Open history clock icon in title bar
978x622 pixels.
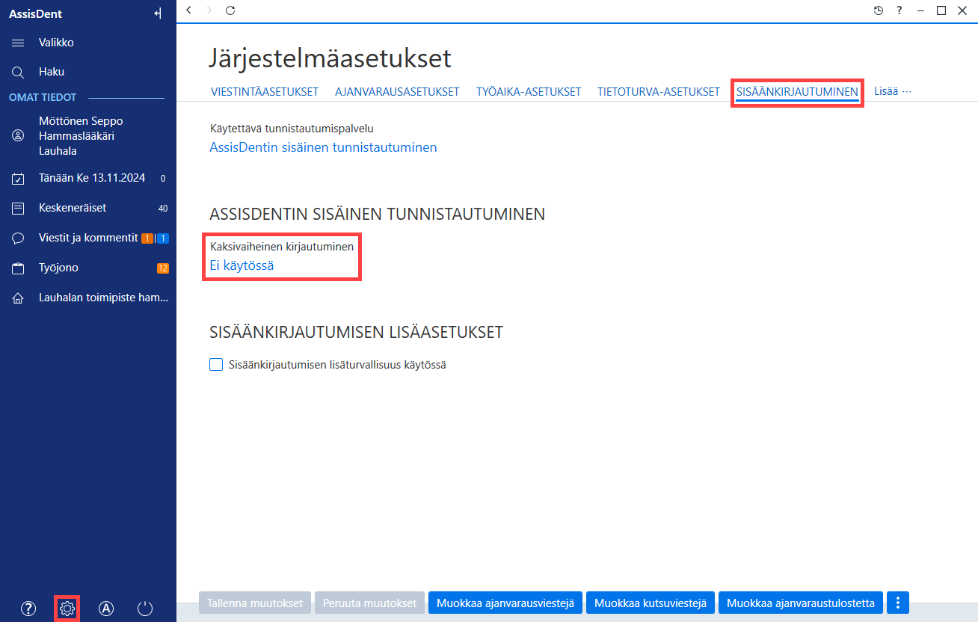pos(879,10)
